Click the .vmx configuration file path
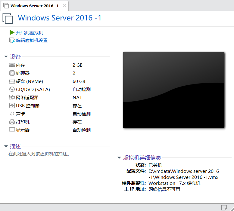Image resolution: width=234 pixels, height=211 pixels. [x=184, y=174]
